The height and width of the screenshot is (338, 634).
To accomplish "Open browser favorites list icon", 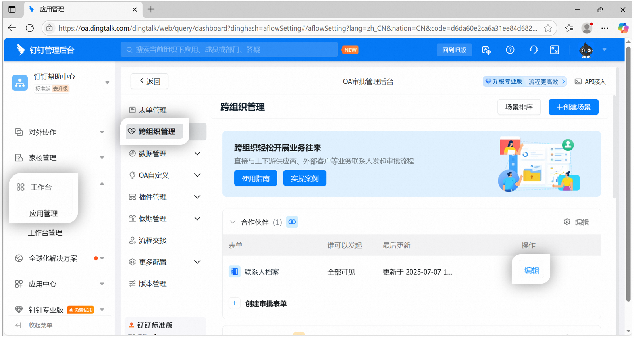I will pyautogui.click(x=569, y=28).
